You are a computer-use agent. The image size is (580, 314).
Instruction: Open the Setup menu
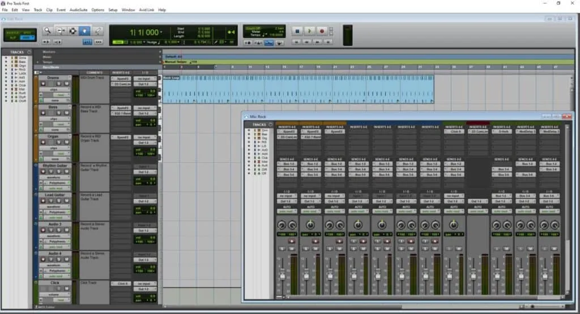[113, 10]
